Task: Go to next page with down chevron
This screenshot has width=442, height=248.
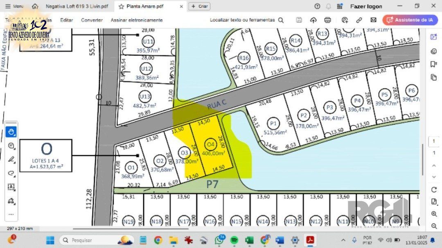Action: pyautogui.click(x=434, y=177)
